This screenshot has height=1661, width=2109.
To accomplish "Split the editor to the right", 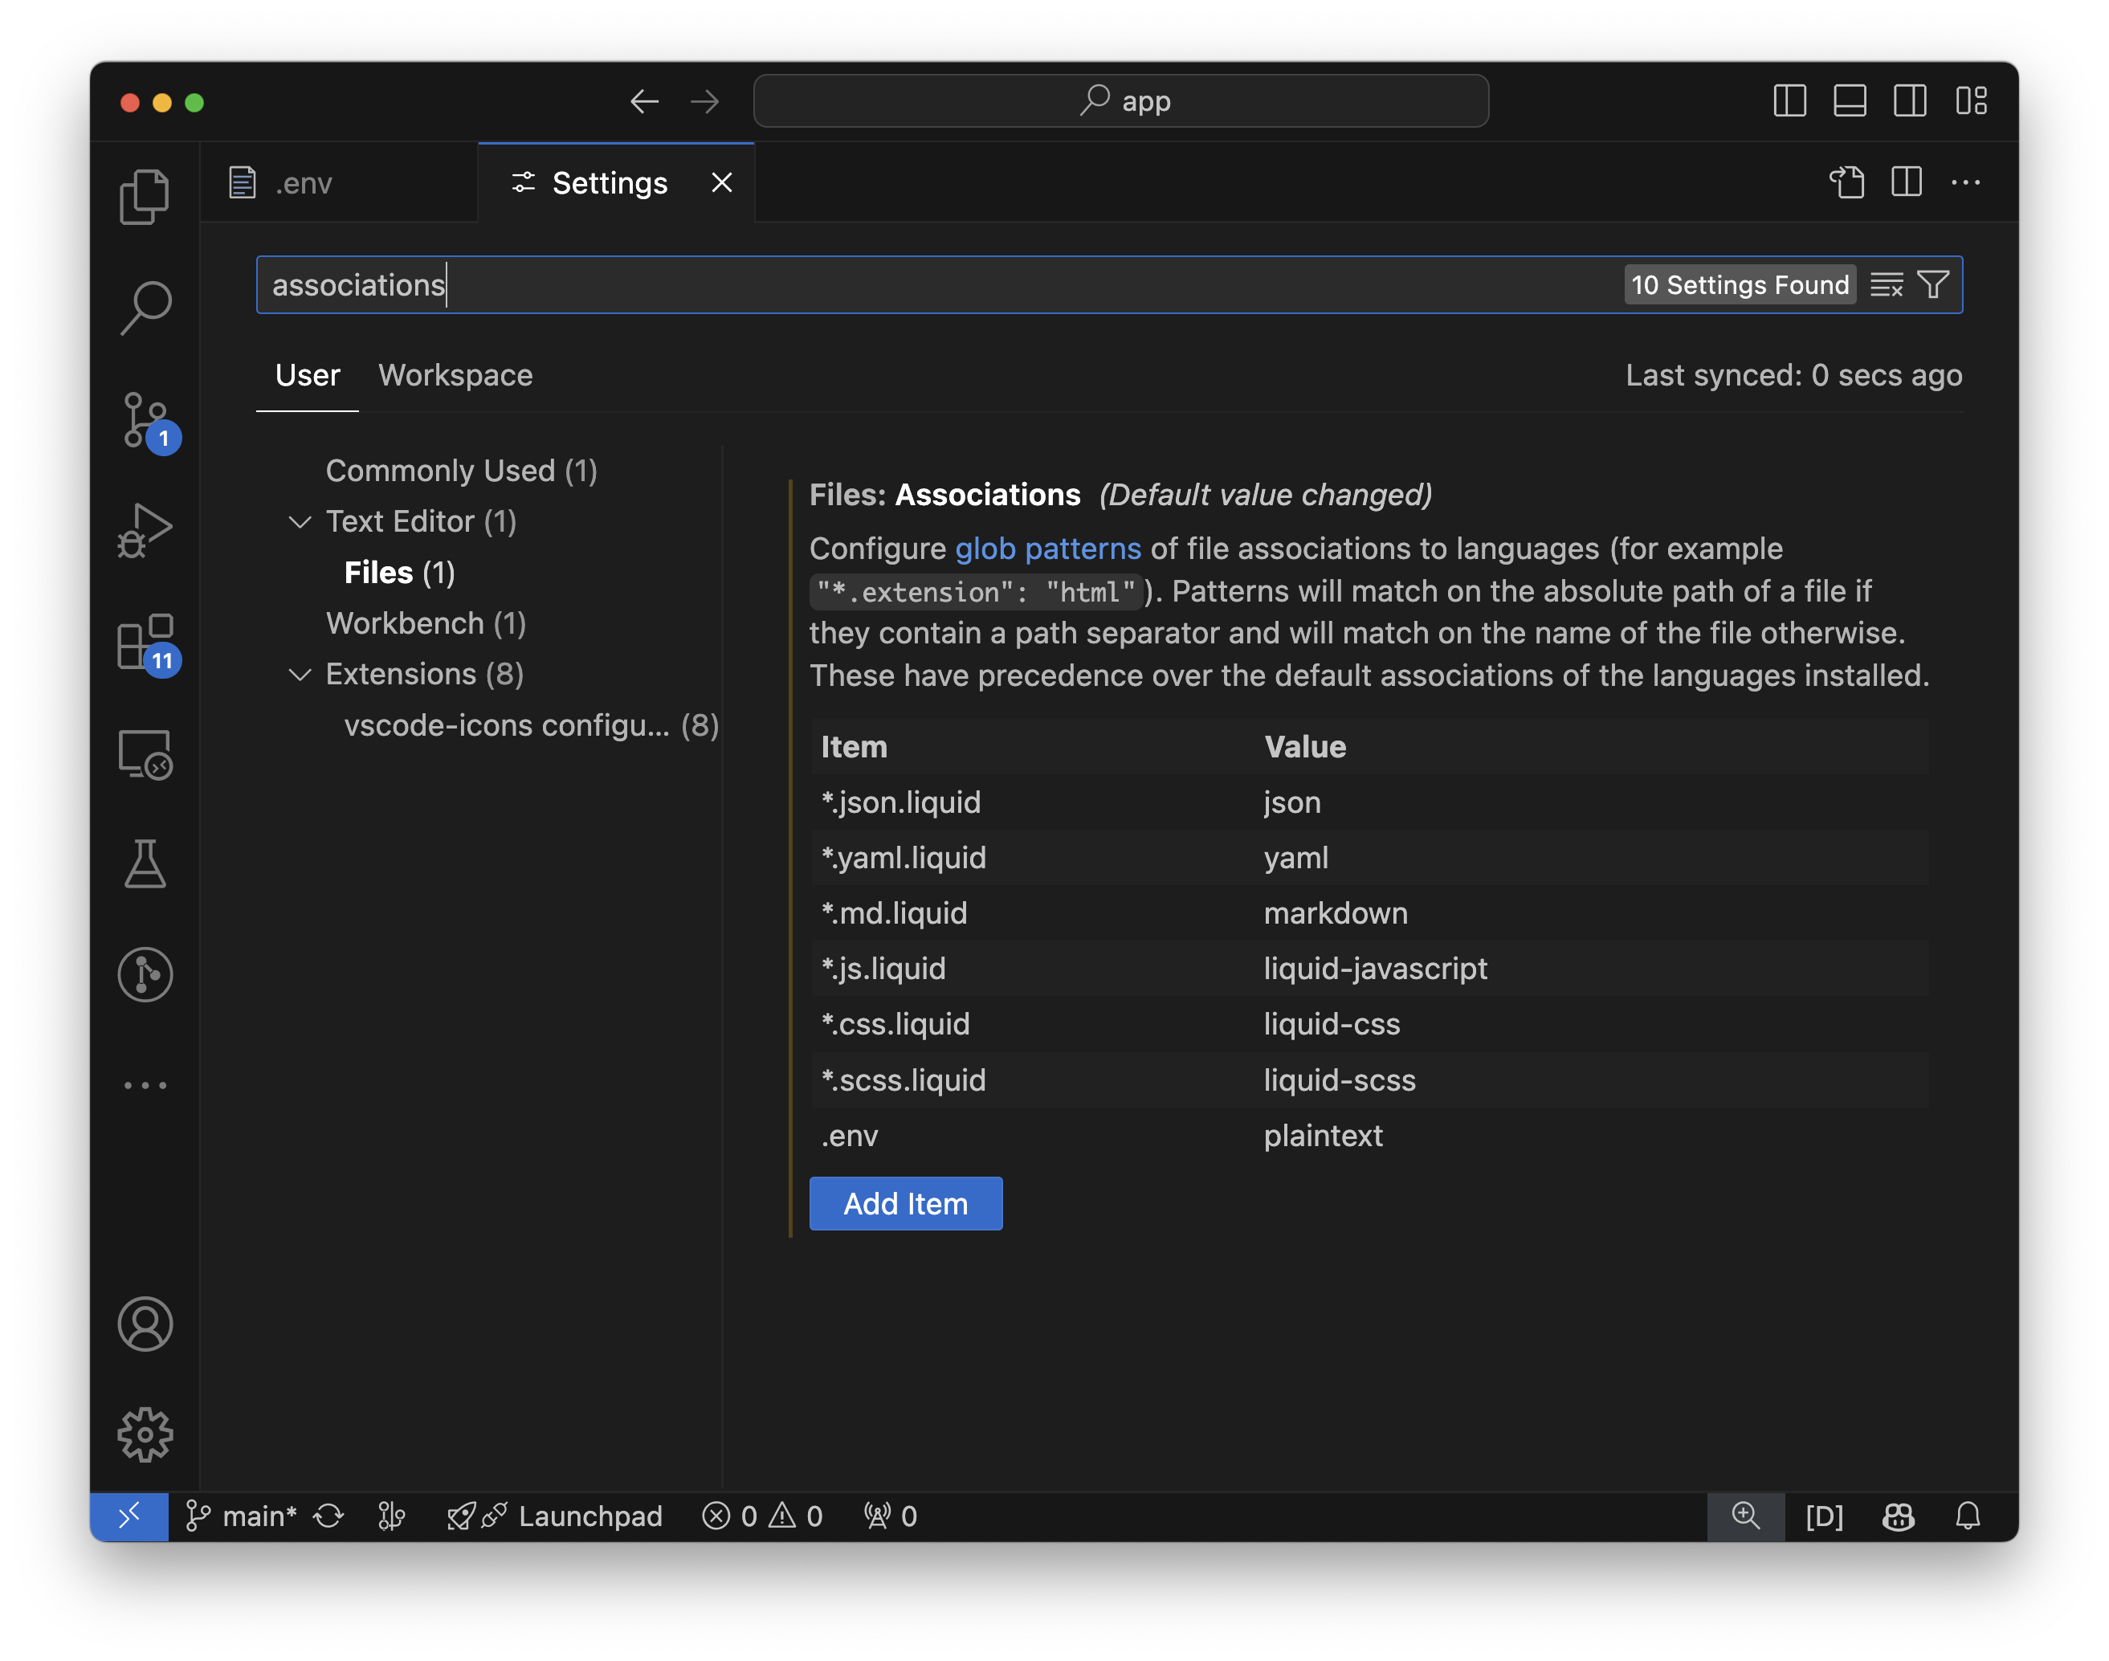I will 1906,182.
